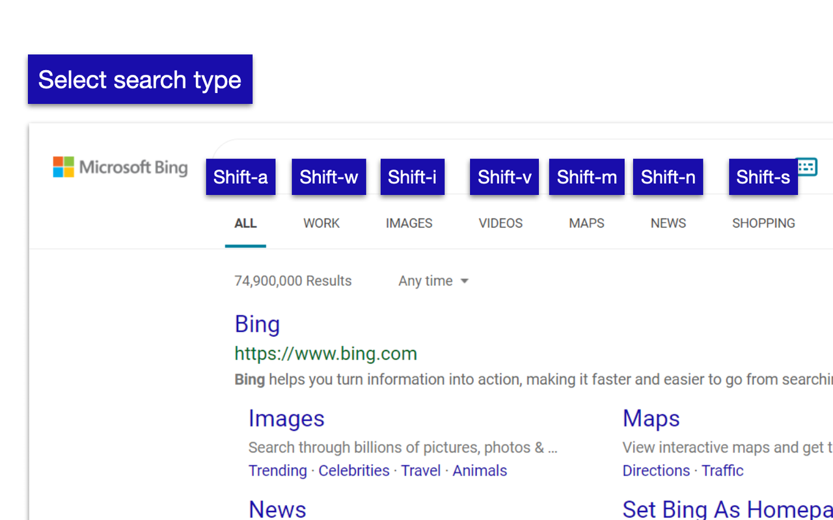Click the Bing result description snippet

click(x=534, y=380)
